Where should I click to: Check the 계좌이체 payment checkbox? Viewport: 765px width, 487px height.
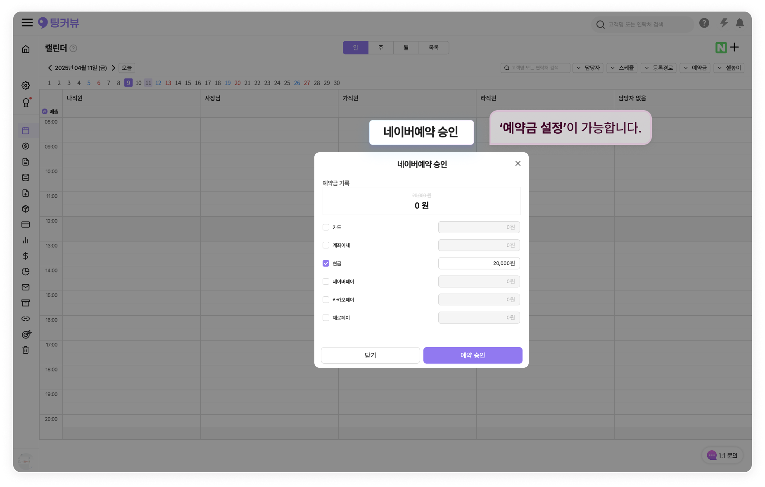click(326, 245)
